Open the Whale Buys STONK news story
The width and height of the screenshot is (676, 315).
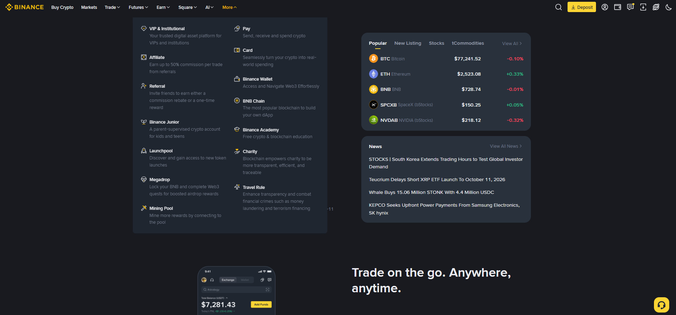click(431, 192)
